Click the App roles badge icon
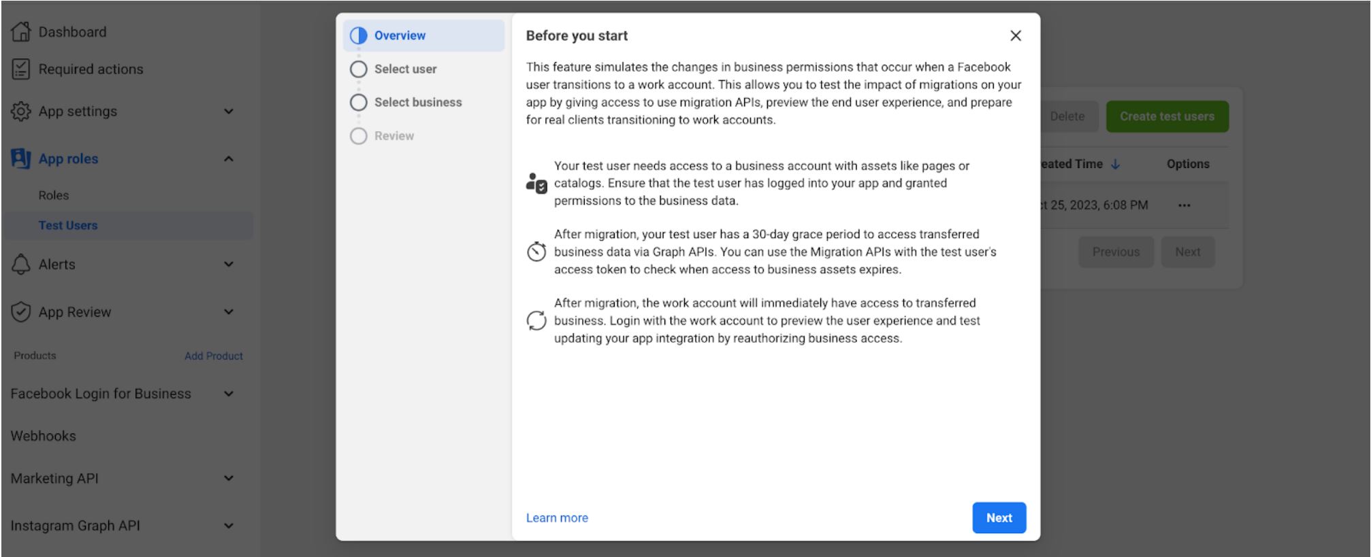The image size is (1371, 557). 21,158
